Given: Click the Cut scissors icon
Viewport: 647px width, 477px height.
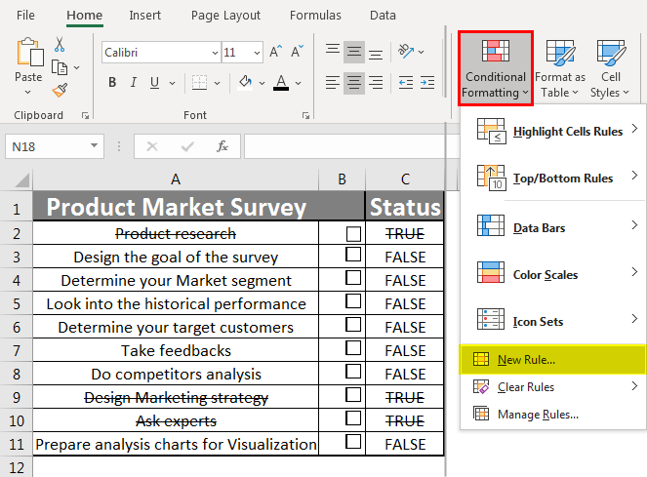Looking at the screenshot, I should (59, 45).
